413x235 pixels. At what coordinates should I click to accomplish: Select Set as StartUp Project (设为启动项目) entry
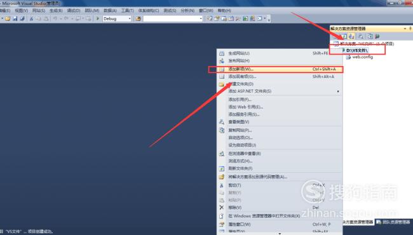pos(280,145)
